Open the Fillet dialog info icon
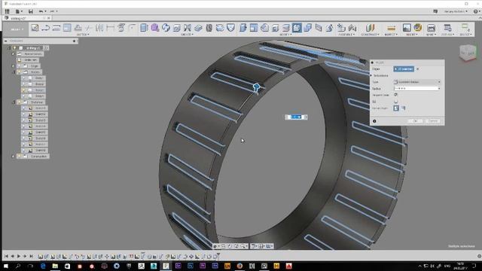 [x=374, y=121]
